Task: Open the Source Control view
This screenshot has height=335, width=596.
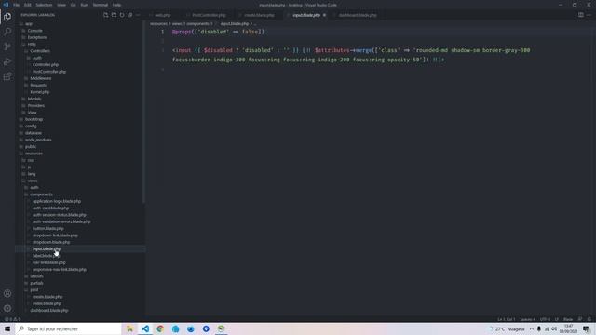Action: point(7,47)
